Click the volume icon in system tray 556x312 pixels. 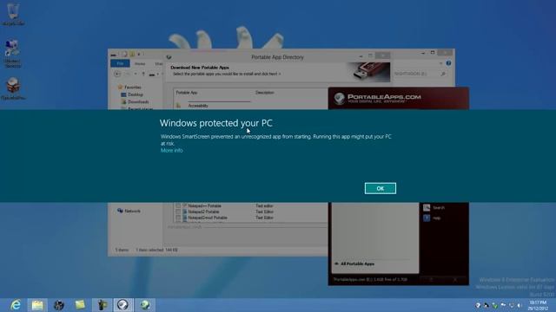[x=520, y=305]
